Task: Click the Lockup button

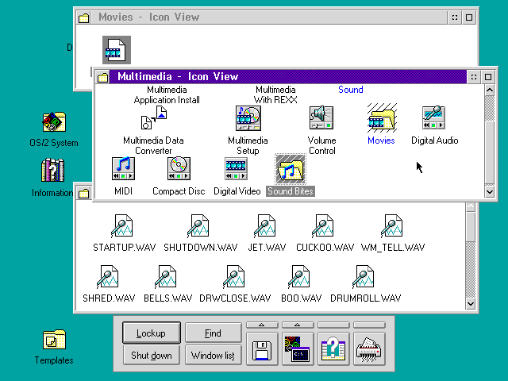Action: pos(152,333)
